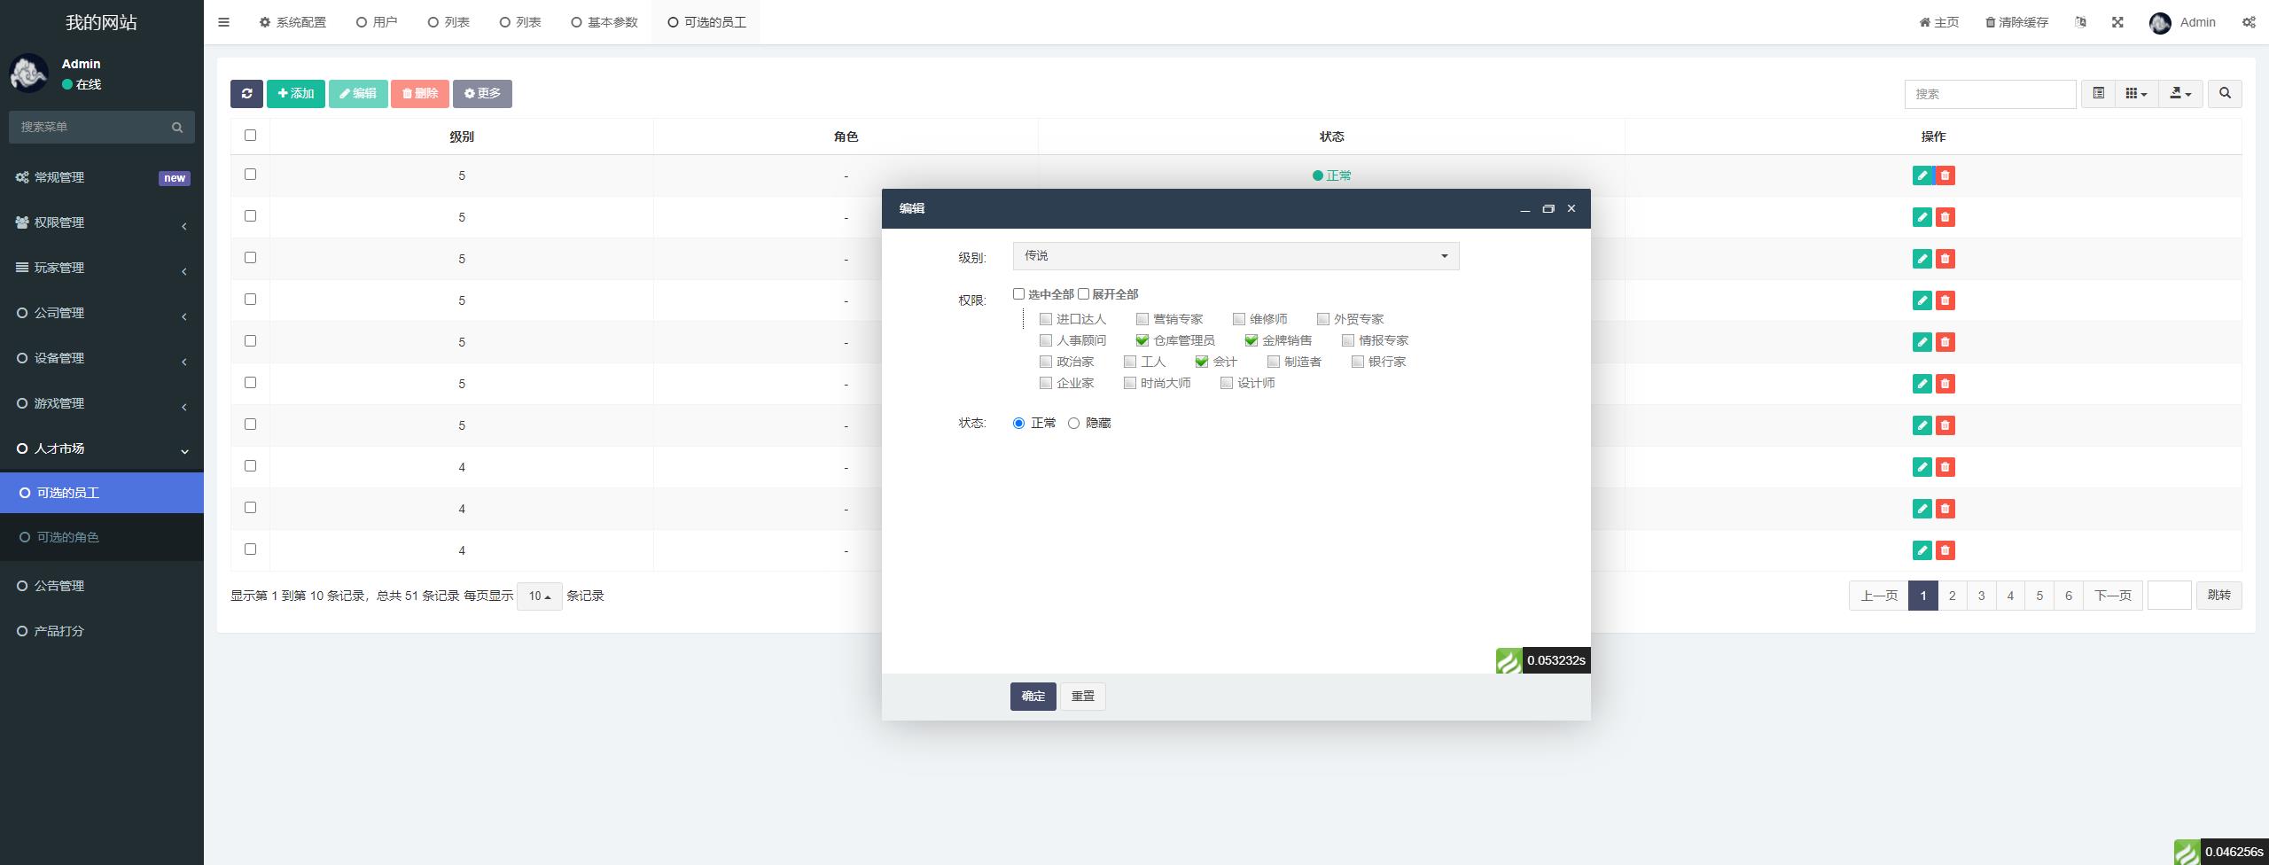Image resolution: width=2269 pixels, height=865 pixels.
Task: Open 可选的角色 in the sidebar
Action: 67,537
